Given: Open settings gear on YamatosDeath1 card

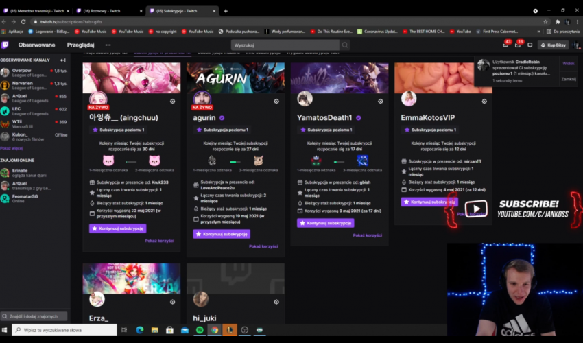Looking at the screenshot, I should click(x=381, y=102).
